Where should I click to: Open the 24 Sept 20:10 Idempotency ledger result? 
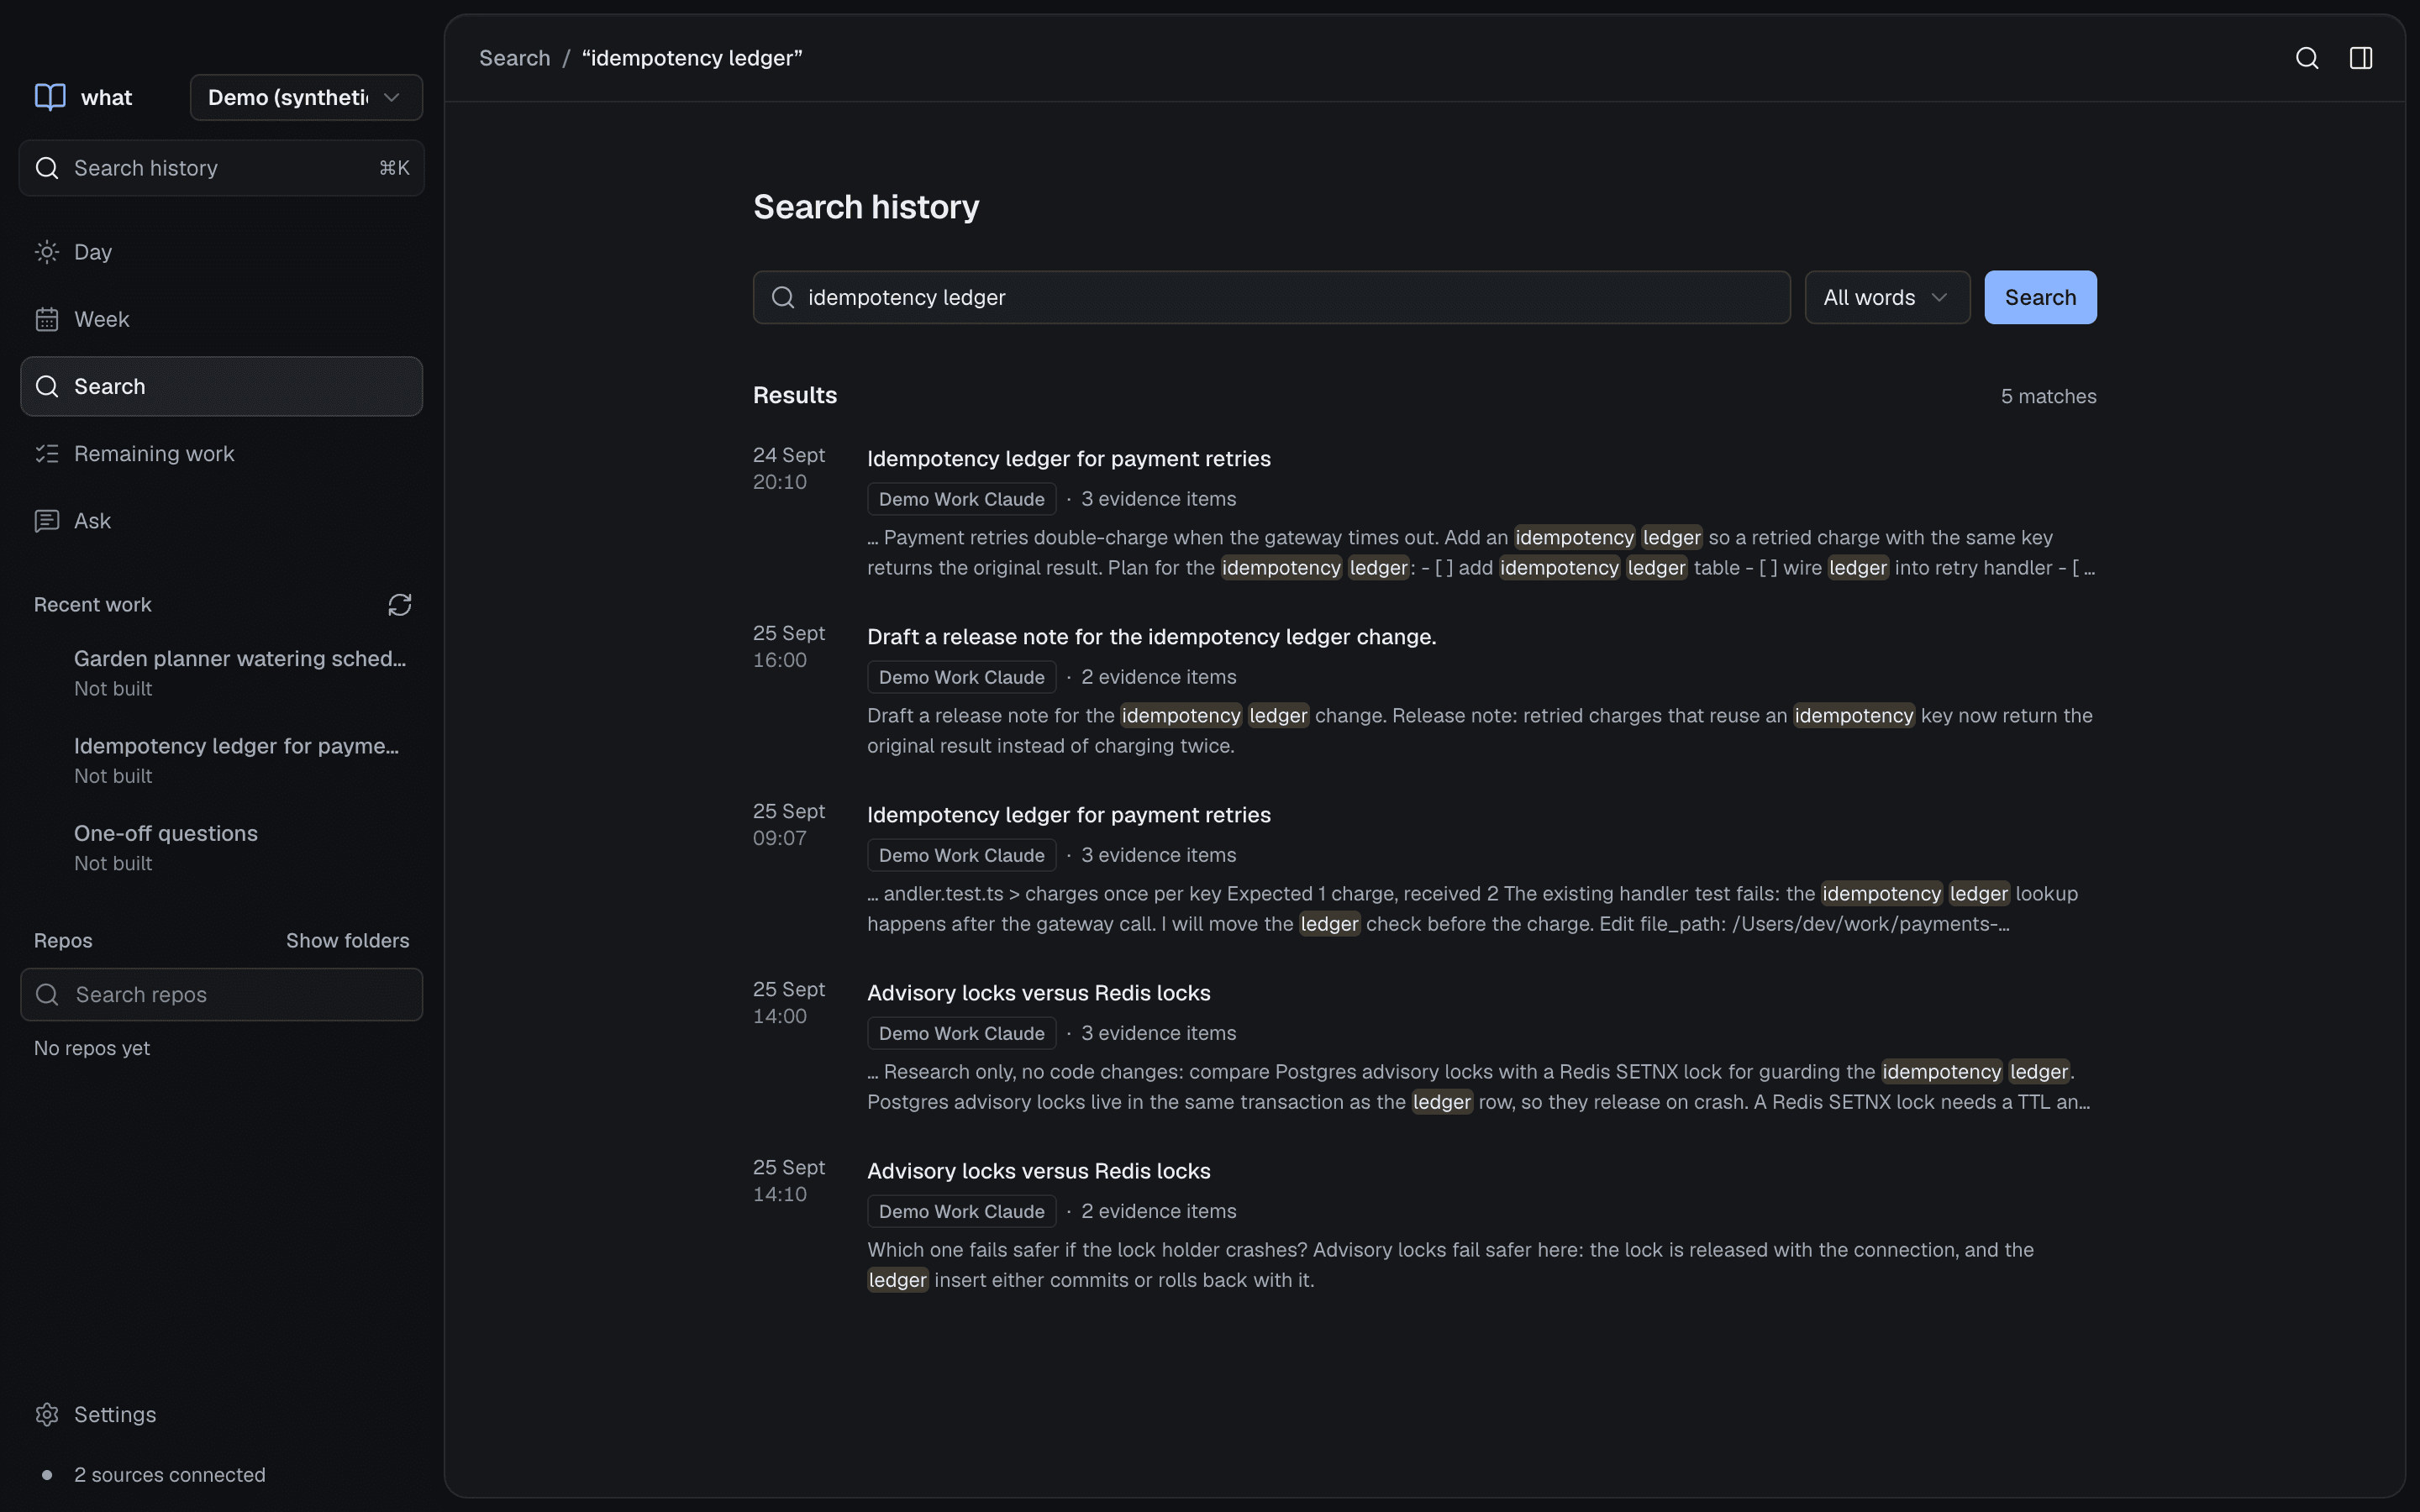point(1068,459)
